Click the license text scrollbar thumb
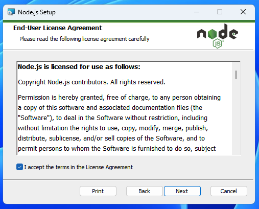The width and height of the screenshot is (259, 209). pyautogui.click(x=236, y=75)
